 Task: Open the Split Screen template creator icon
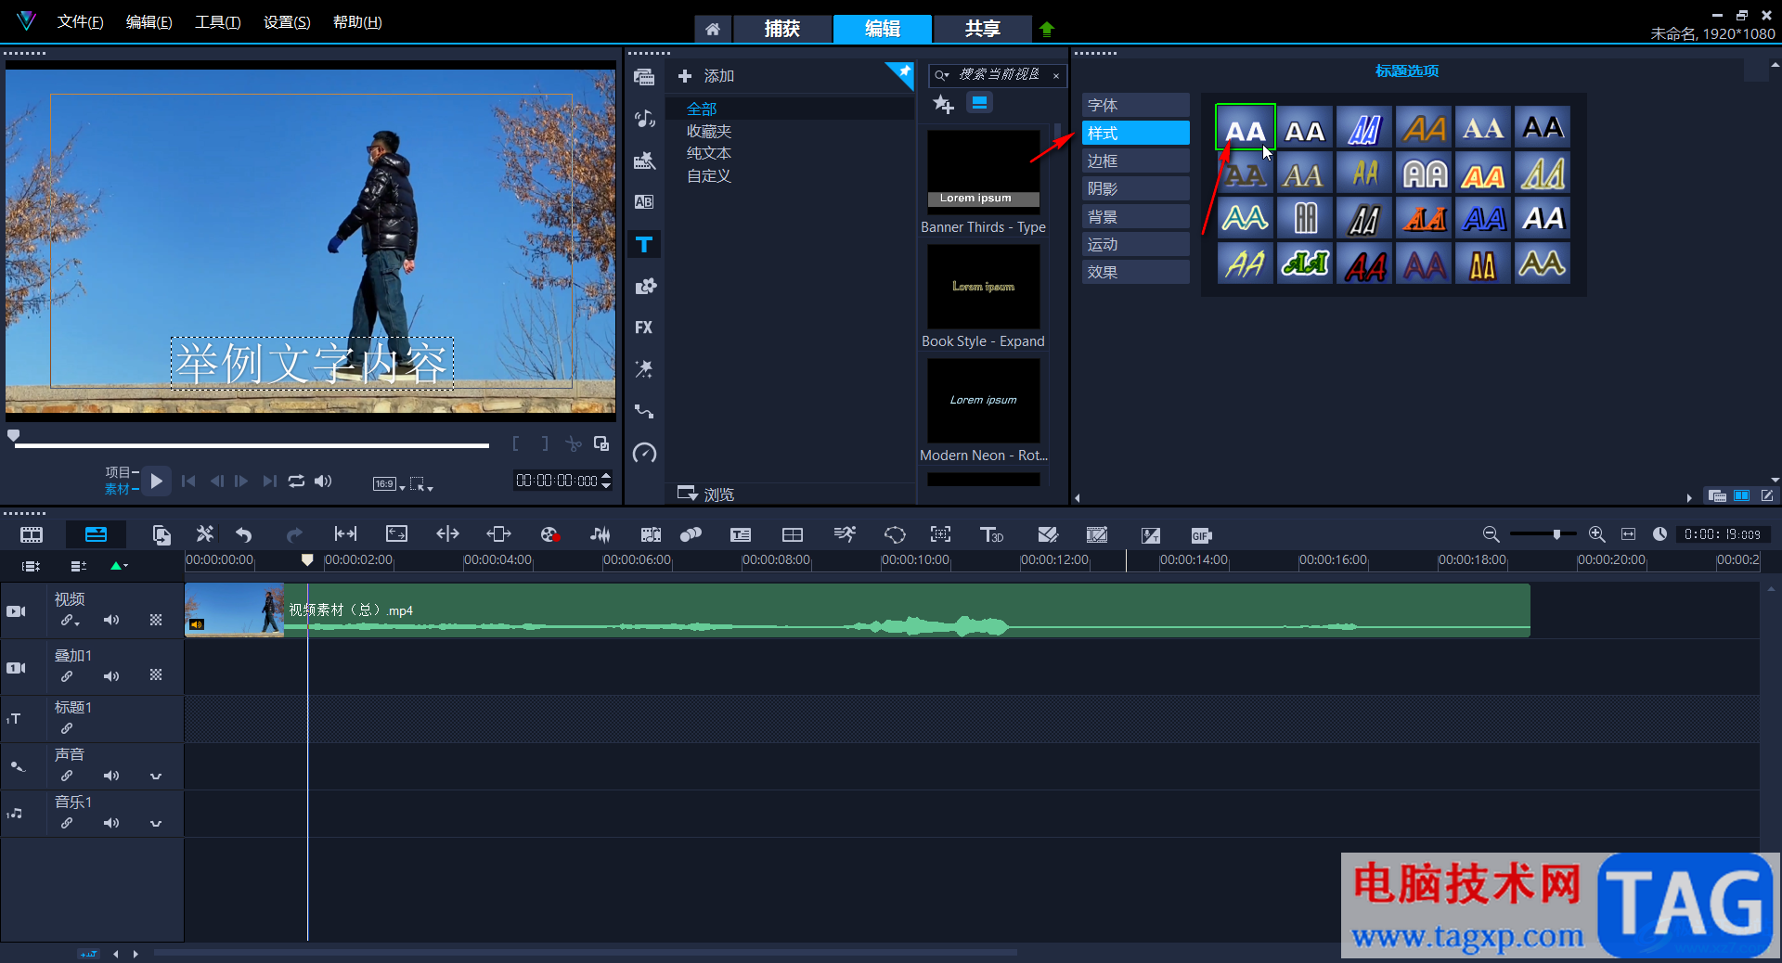(x=793, y=534)
